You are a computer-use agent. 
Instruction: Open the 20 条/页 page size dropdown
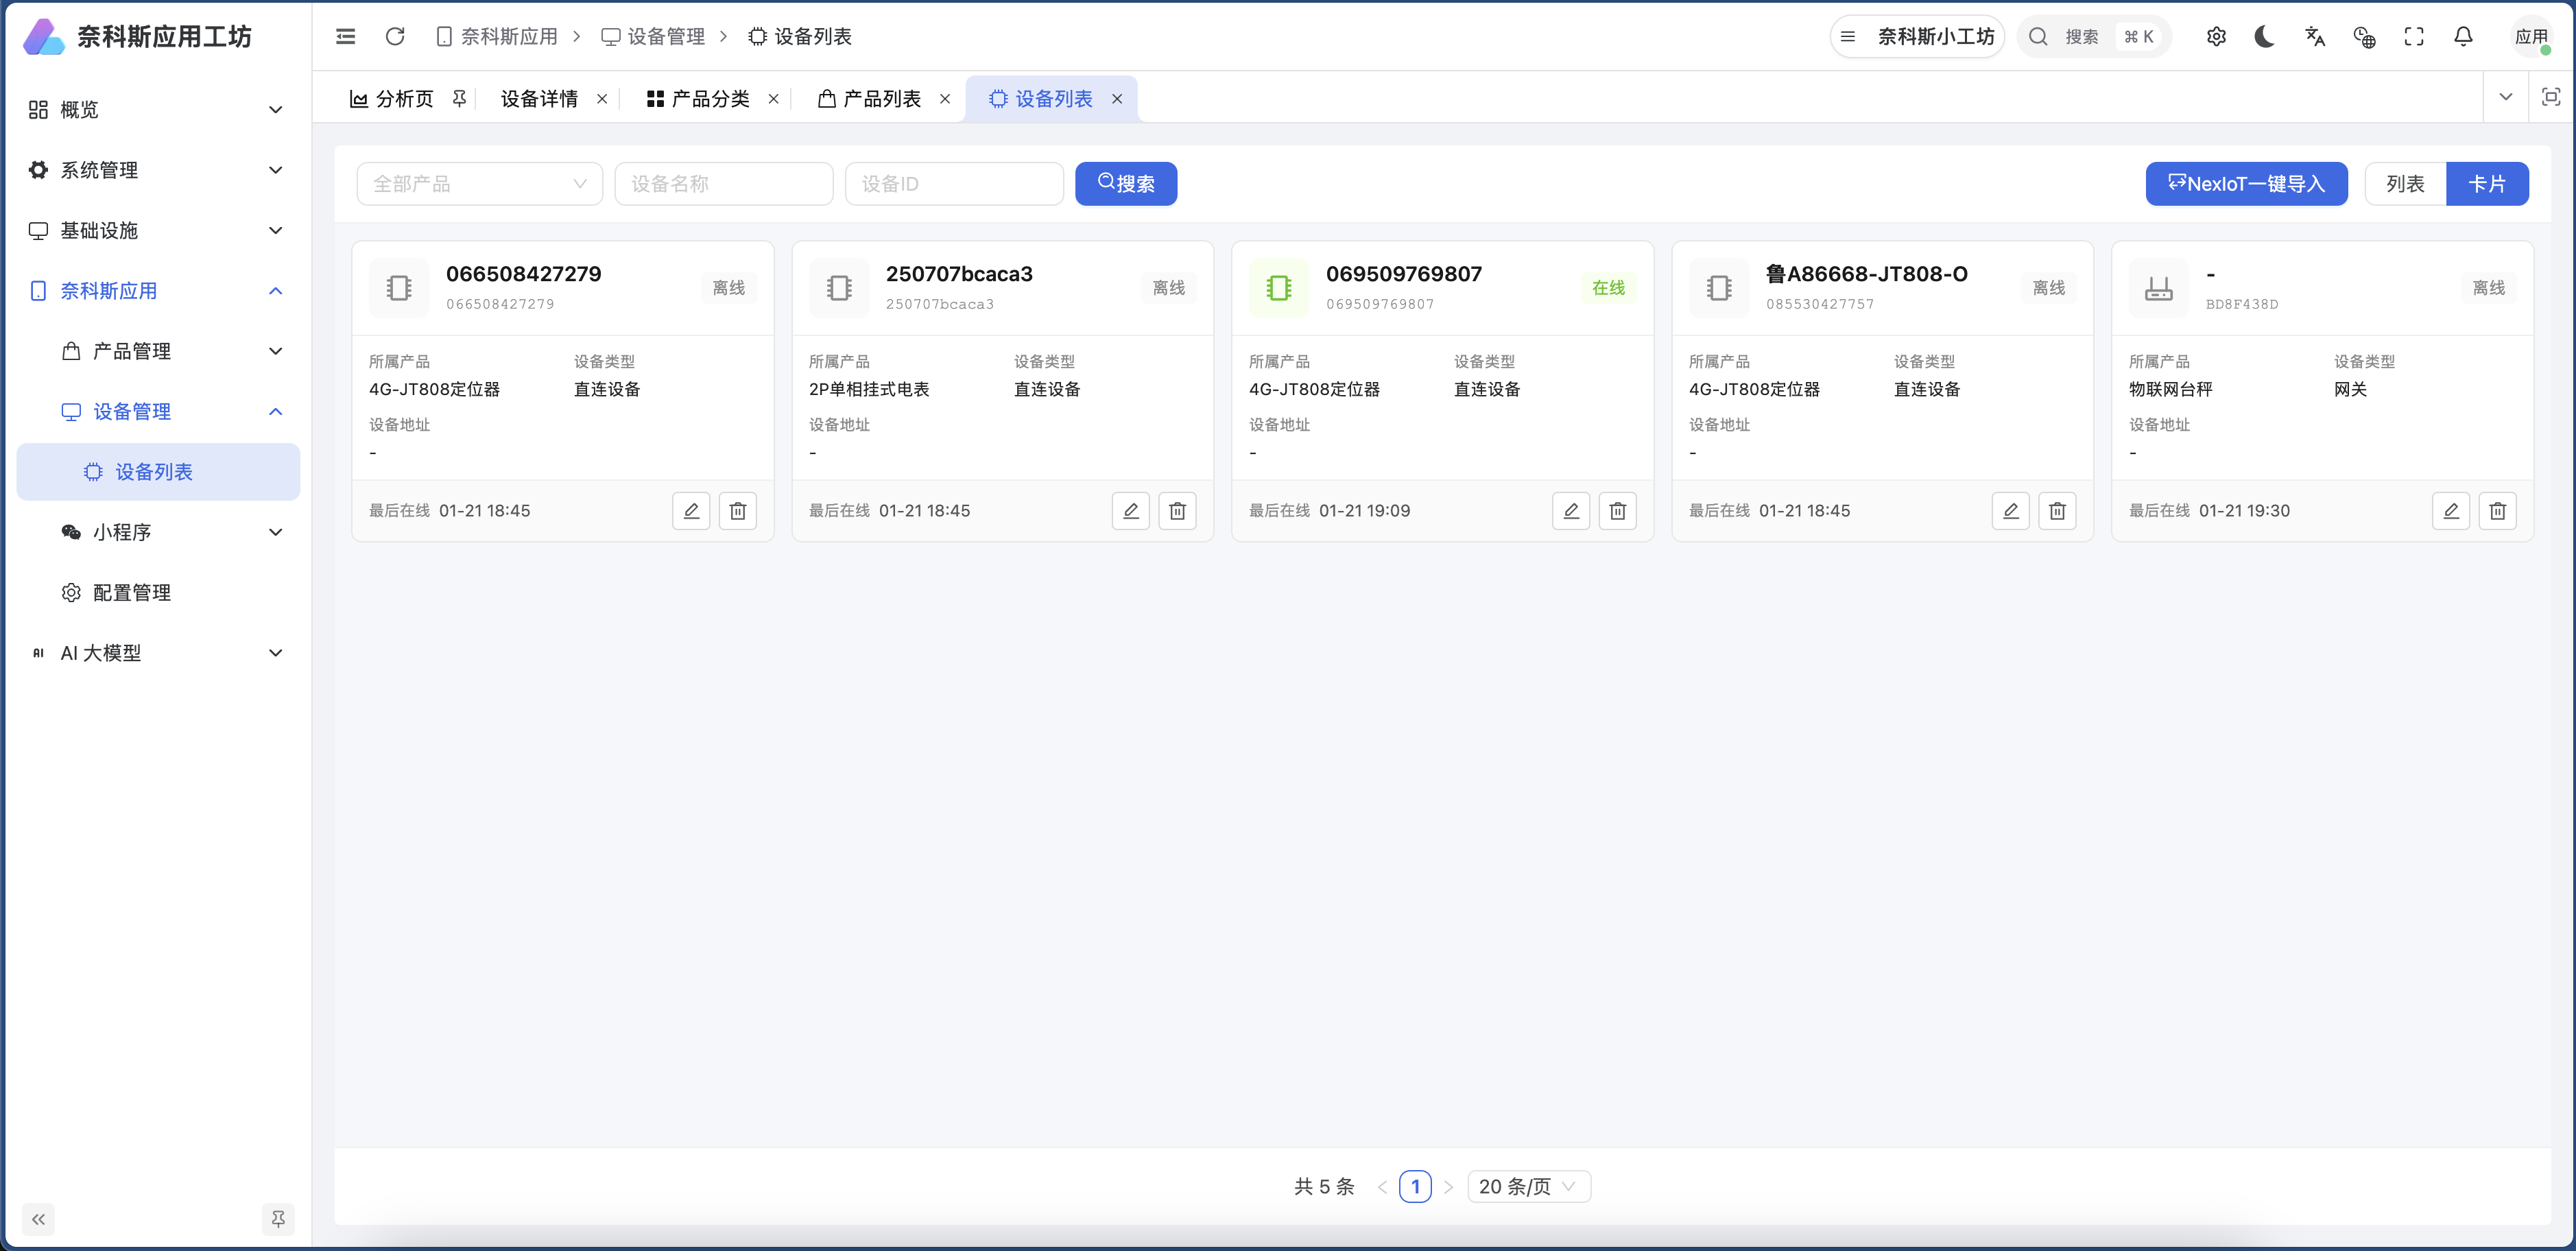(x=1528, y=1186)
